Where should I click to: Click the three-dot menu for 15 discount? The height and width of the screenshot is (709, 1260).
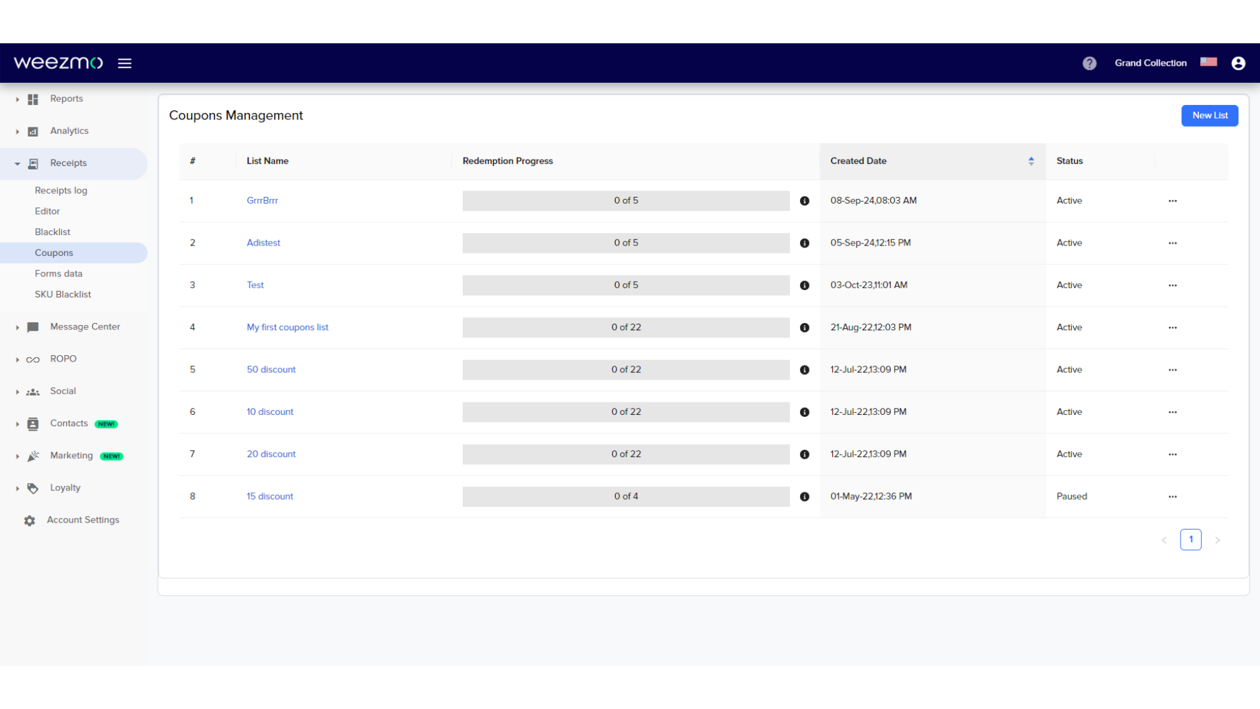(1173, 495)
